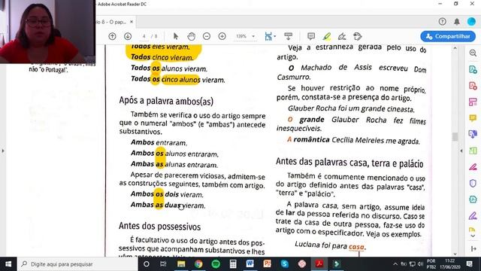
Task: Click the taskbar search box
Action: [x=77, y=264]
